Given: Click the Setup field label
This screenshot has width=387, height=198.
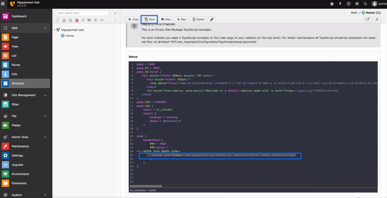Looking at the screenshot, I should (133, 57).
